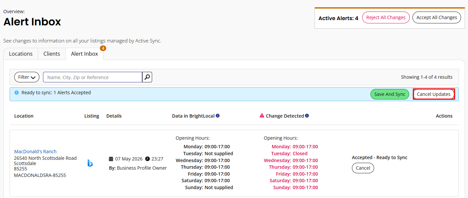Click the calendar icon near 07 May 2026
The width and height of the screenshot is (468, 198).
(111, 159)
